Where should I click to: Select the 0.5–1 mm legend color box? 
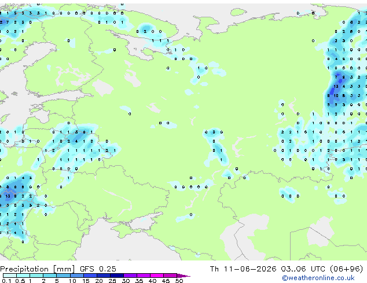click(x=23, y=275)
